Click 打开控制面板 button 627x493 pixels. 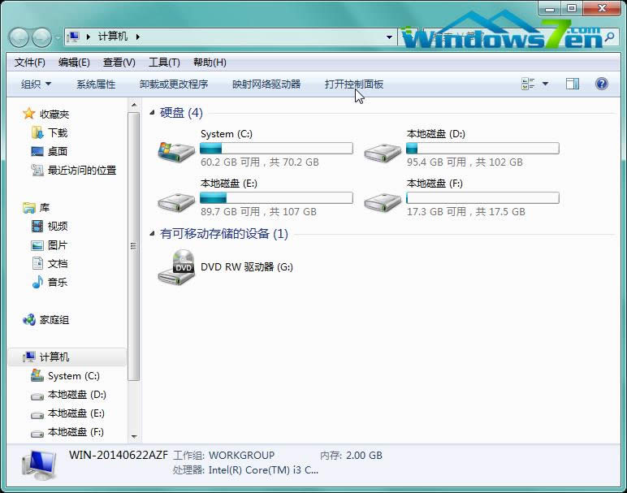(x=354, y=84)
